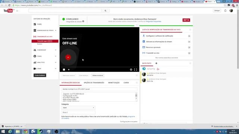This screenshot has height=134, width=239.
Task: Open the guide menu beside YouTube logo
Action: click(17, 11)
